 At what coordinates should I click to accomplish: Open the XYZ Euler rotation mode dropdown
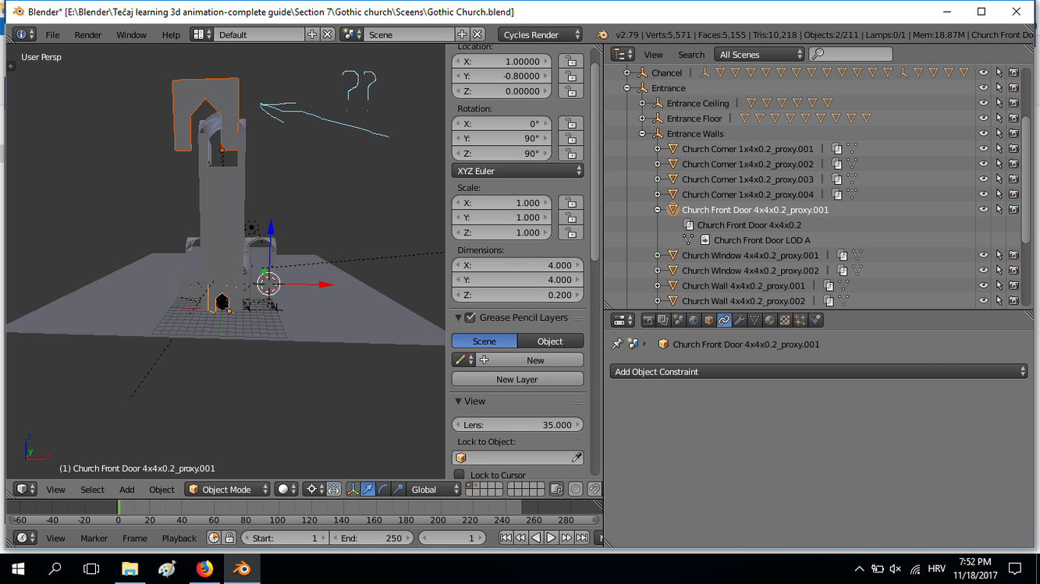[517, 171]
